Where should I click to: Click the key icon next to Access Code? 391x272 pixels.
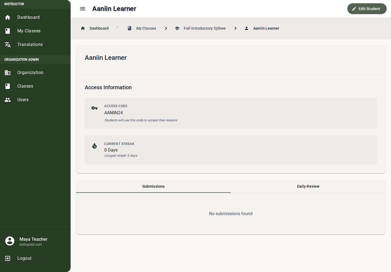coord(94,108)
